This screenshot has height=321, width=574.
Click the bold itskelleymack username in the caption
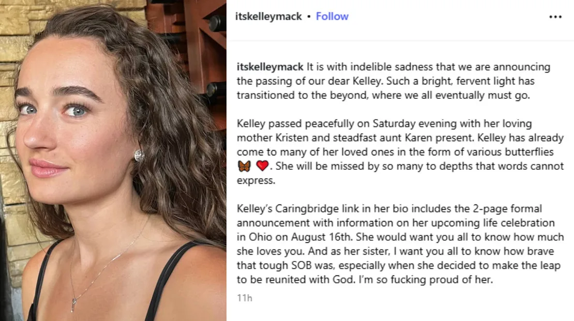coord(270,67)
